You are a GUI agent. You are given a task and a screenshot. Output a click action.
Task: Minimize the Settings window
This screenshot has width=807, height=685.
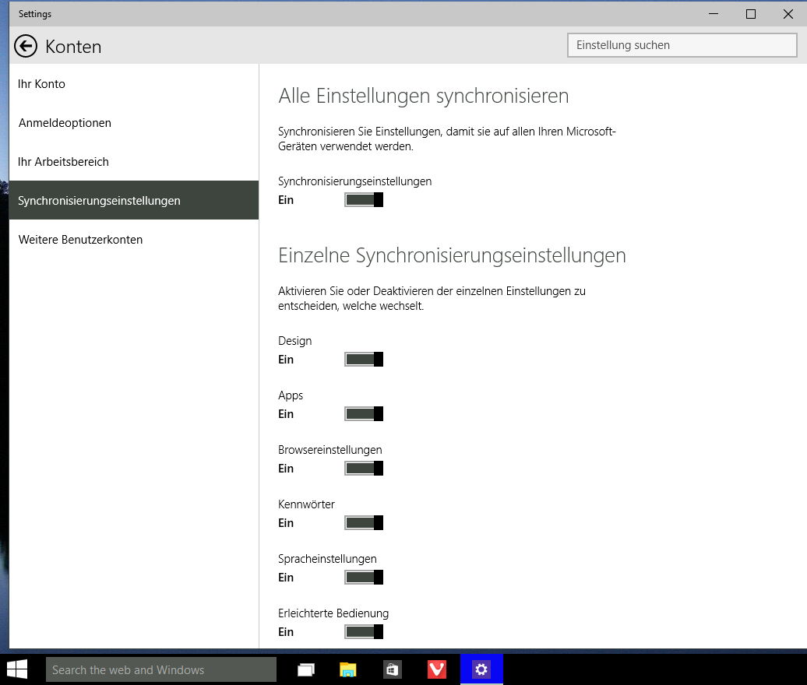714,14
